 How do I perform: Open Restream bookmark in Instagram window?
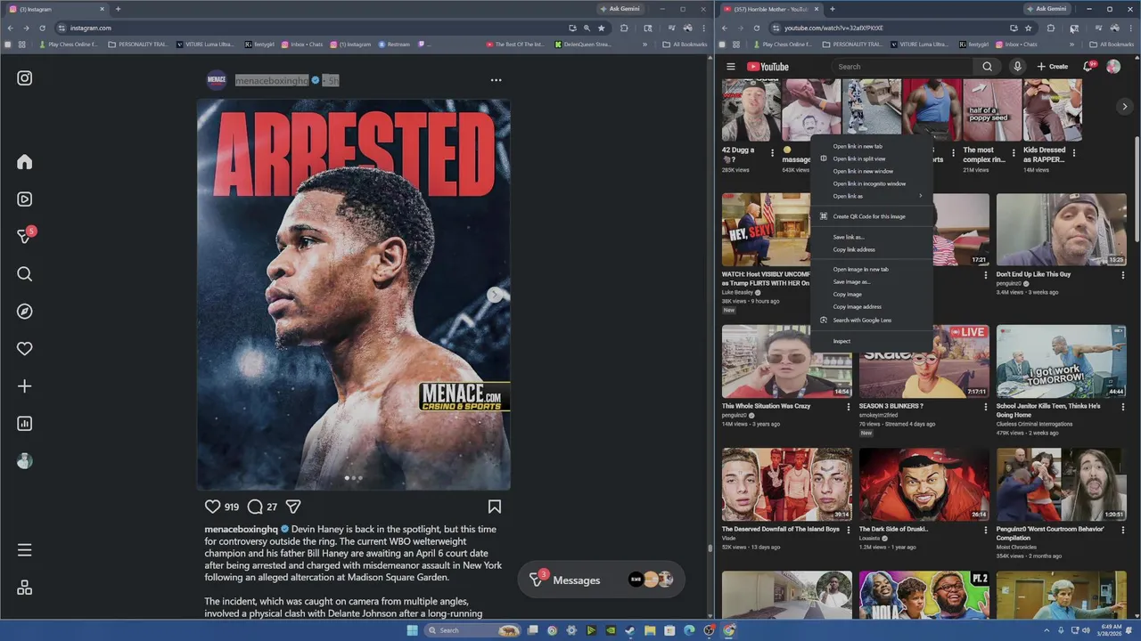click(394, 45)
